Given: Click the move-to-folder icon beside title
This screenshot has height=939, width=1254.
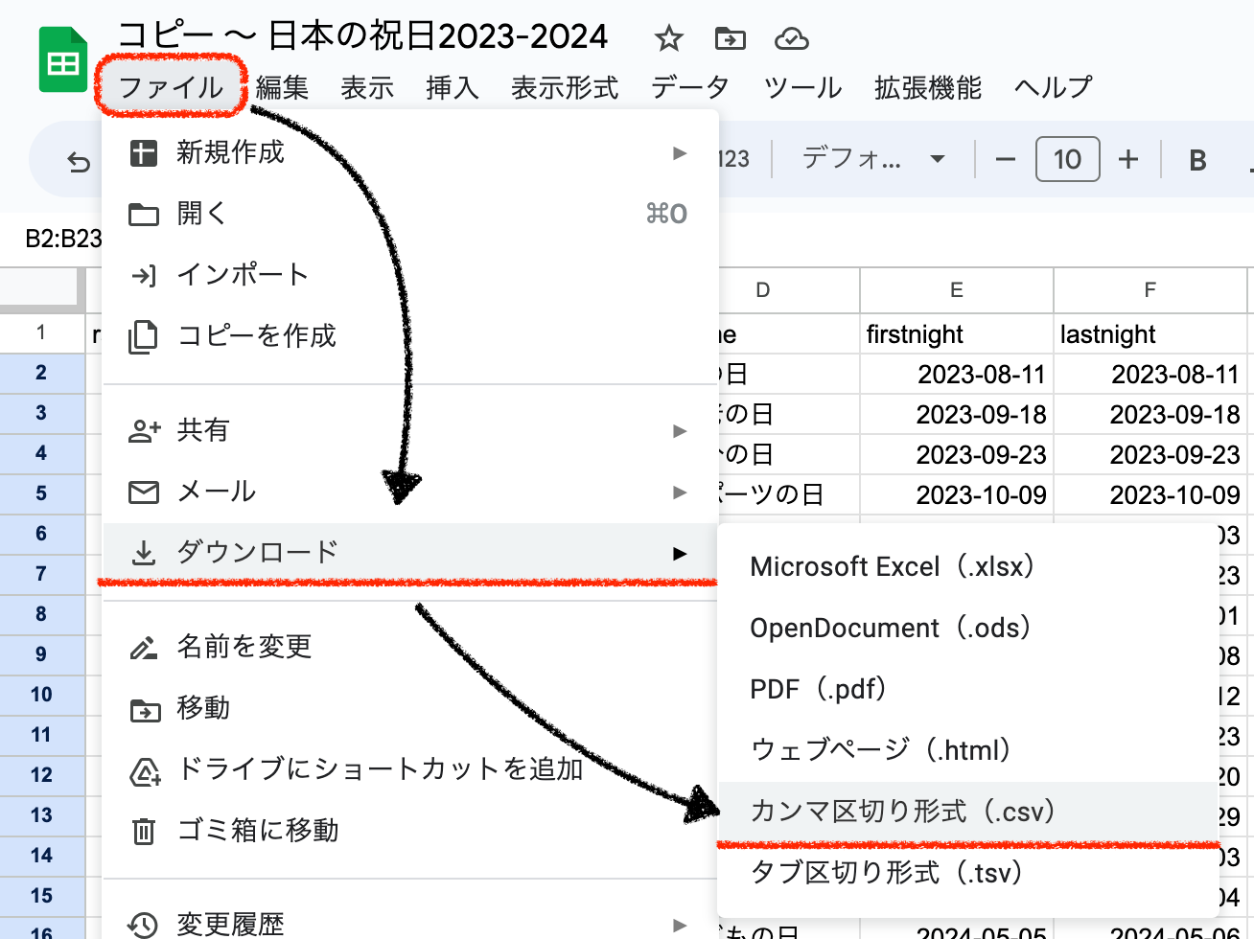Looking at the screenshot, I should 731,39.
